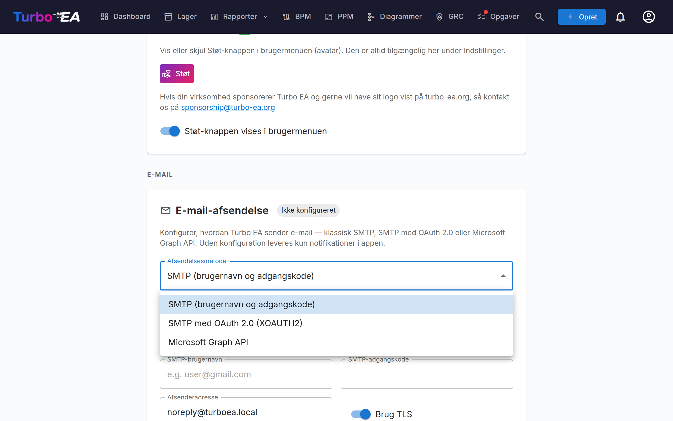Focus the SMTP-brugernavn input field

[246, 374]
